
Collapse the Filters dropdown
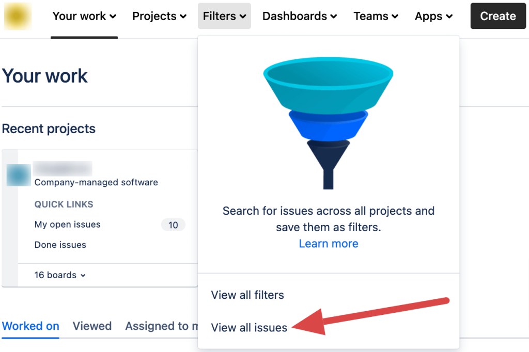pyautogui.click(x=224, y=16)
